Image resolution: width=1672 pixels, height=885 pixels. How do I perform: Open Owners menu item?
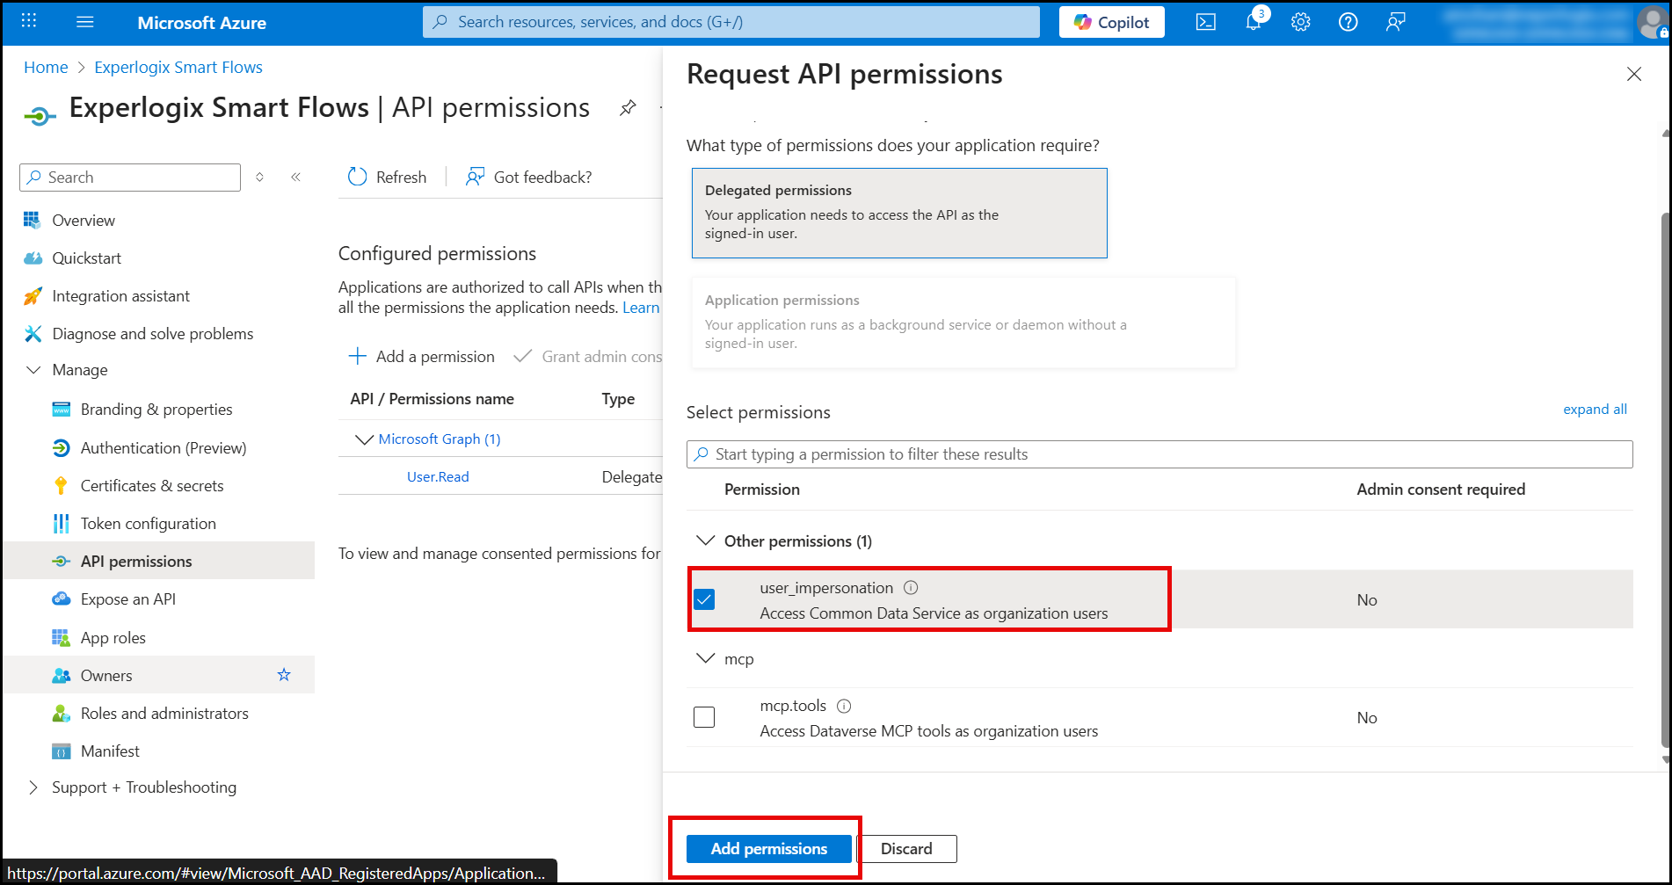click(158, 675)
